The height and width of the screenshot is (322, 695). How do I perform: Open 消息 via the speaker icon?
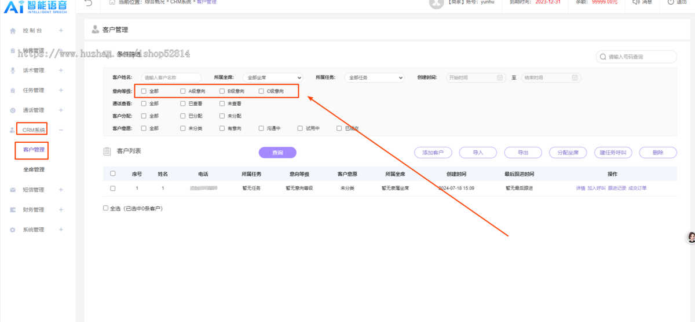(x=636, y=2)
